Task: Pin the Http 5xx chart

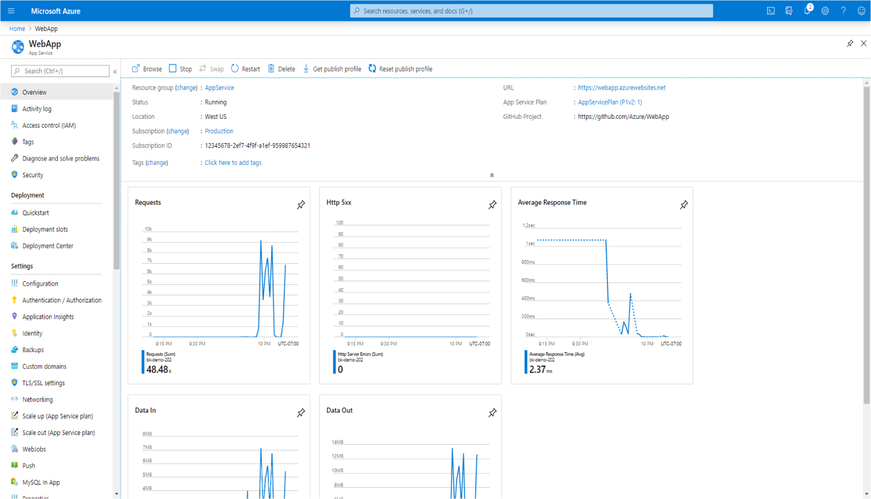Action: pyautogui.click(x=492, y=205)
